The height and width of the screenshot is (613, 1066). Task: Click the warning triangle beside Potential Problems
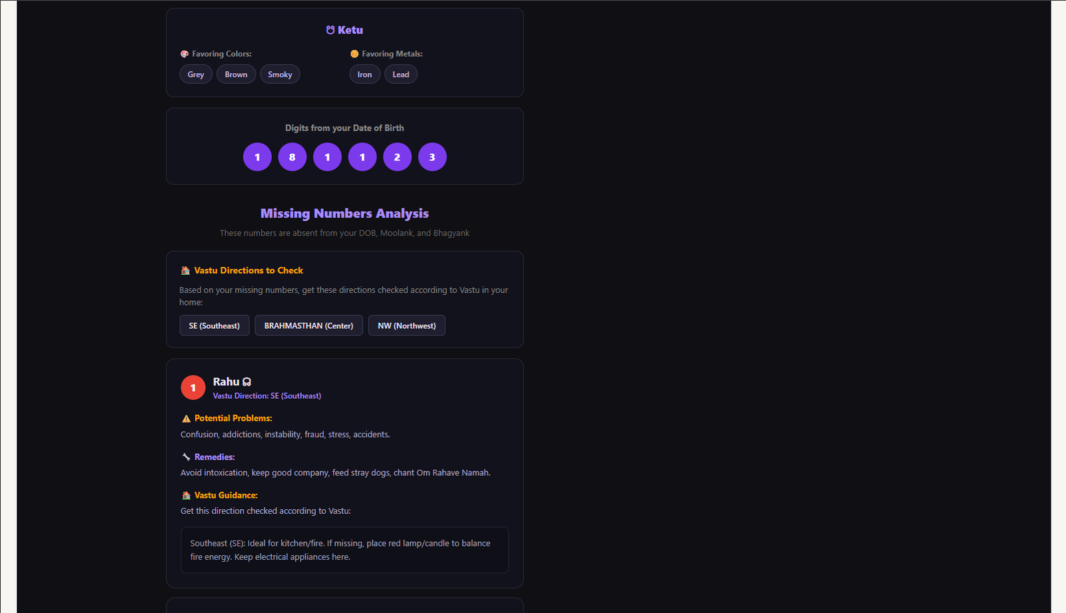click(x=186, y=418)
